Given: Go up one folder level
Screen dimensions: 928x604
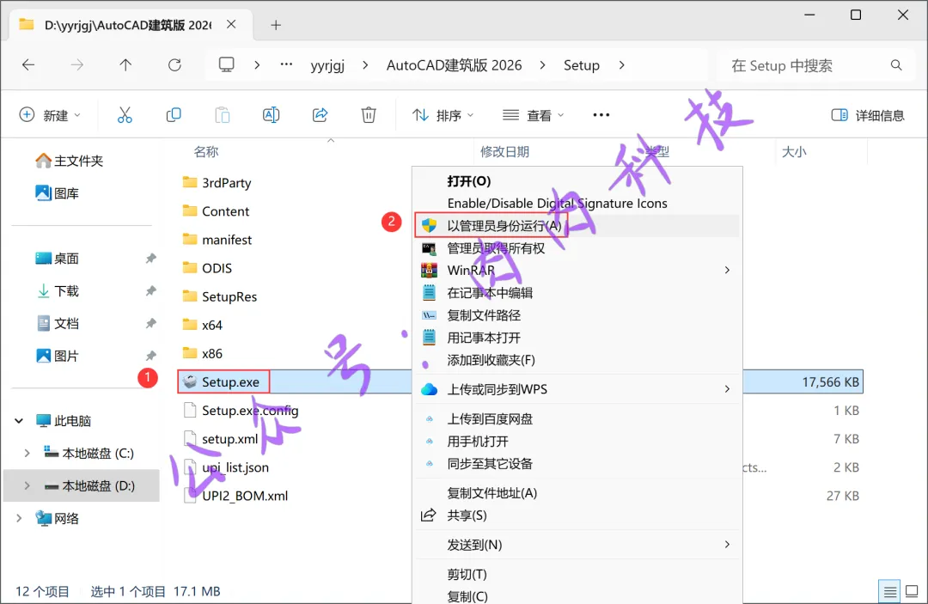Looking at the screenshot, I should pyautogui.click(x=125, y=65).
